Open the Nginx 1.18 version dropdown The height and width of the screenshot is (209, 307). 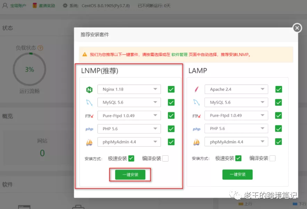(x=129, y=89)
